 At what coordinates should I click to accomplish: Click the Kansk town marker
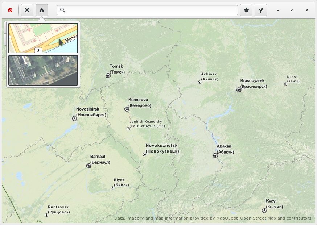click(285, 84)
